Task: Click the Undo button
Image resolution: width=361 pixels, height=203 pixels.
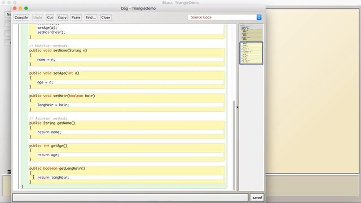Action: click(x=38, y=17)
